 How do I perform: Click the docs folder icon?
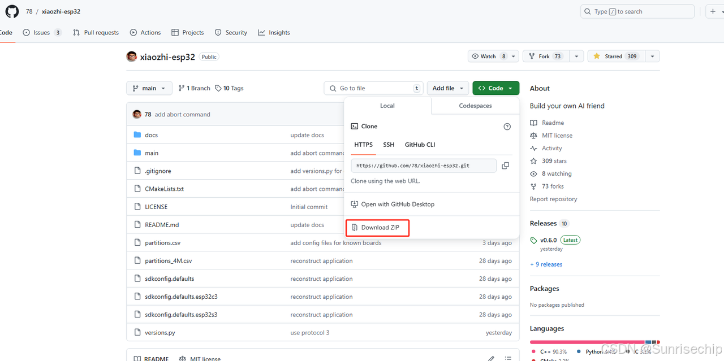tap(137, 135)
